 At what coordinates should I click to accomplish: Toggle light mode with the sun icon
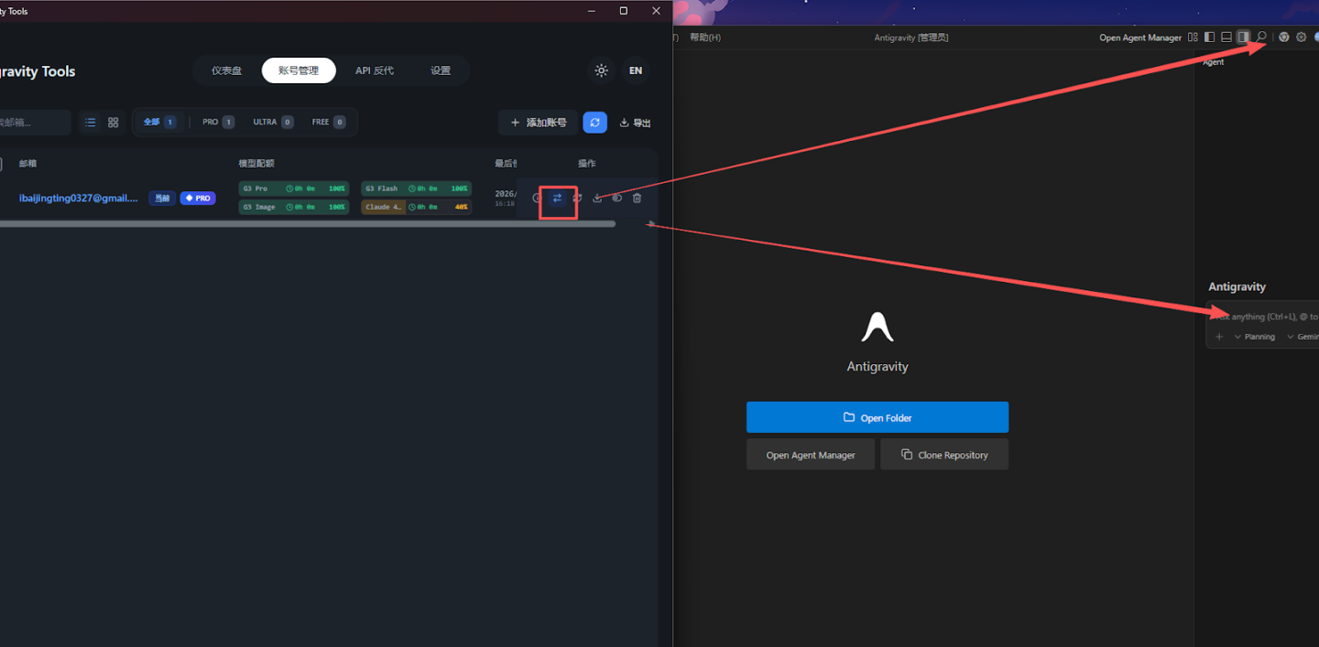601,70
